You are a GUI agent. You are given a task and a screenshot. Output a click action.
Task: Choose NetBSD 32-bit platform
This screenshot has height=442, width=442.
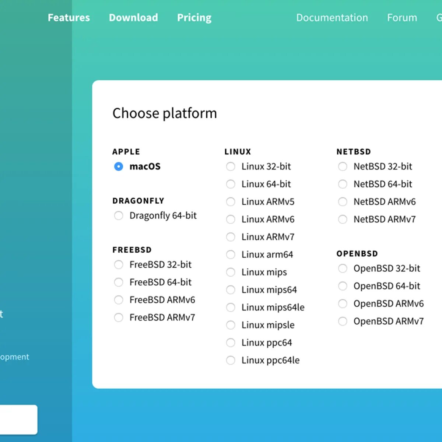pyautogui.click(x=343, y=166)
